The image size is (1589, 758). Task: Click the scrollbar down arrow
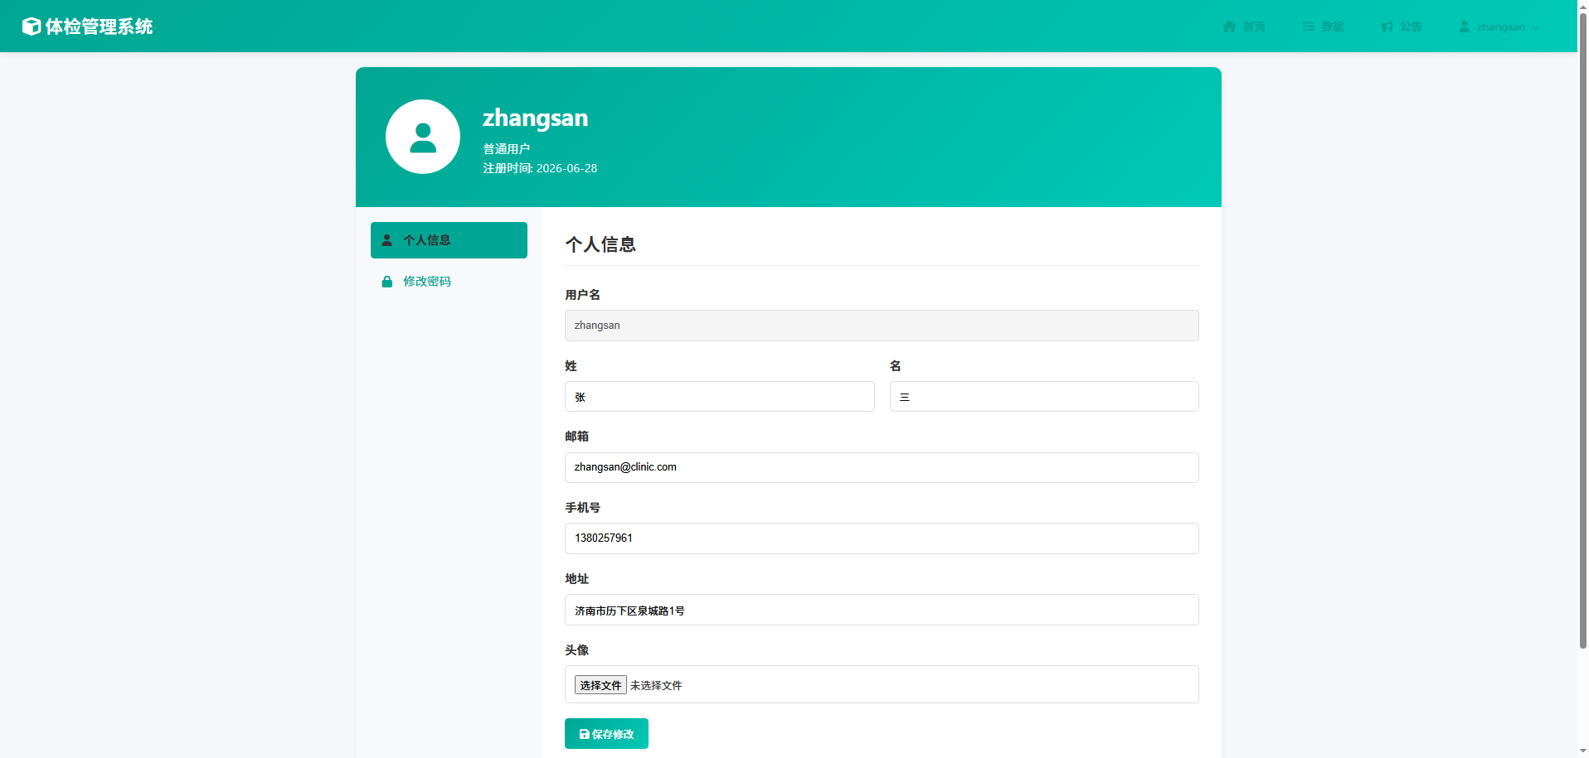pos(1582,751)
